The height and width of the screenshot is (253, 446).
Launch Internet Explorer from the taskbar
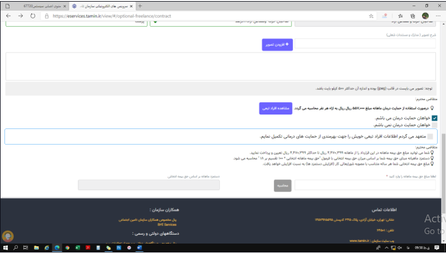pos(47,248)
